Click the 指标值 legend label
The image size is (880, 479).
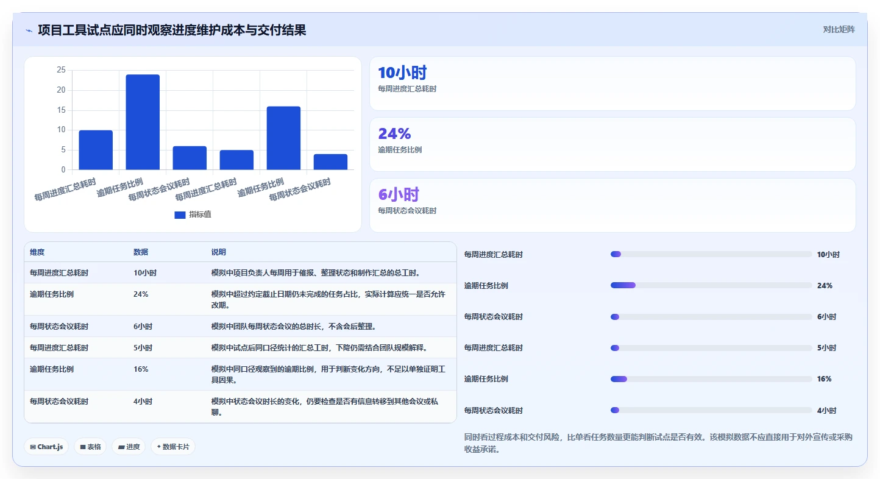200,215
